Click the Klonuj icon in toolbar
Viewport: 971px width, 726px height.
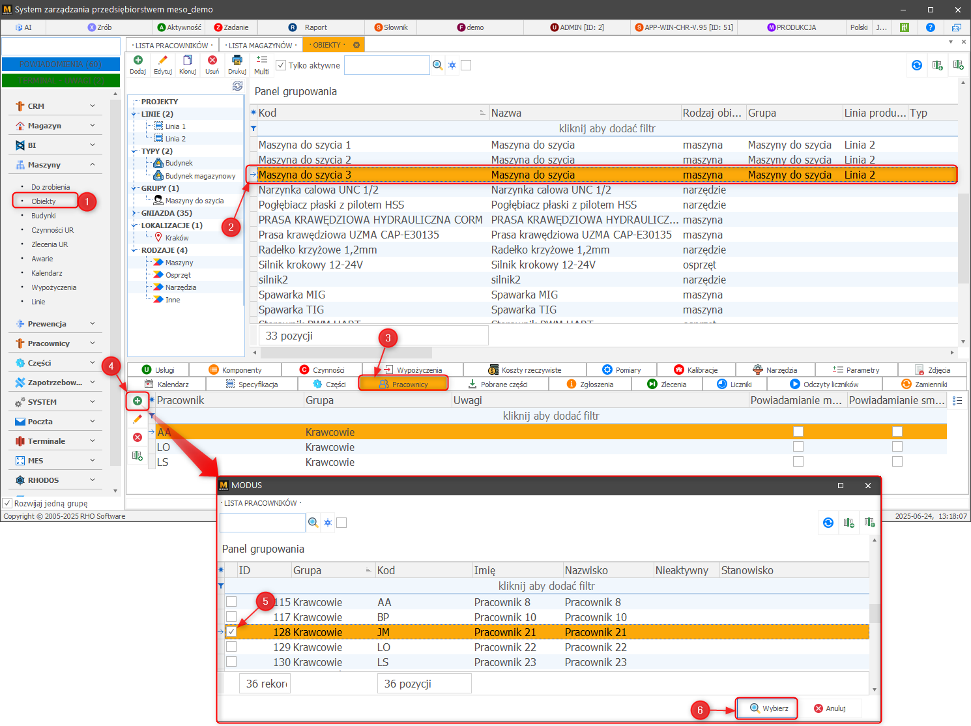coord(188,61)
